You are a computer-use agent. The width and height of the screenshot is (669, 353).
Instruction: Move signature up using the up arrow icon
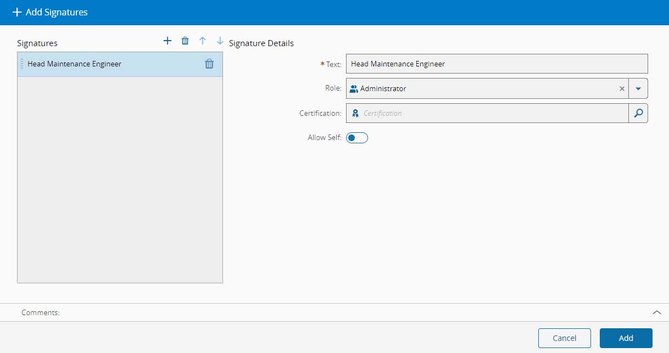(203, 41)
